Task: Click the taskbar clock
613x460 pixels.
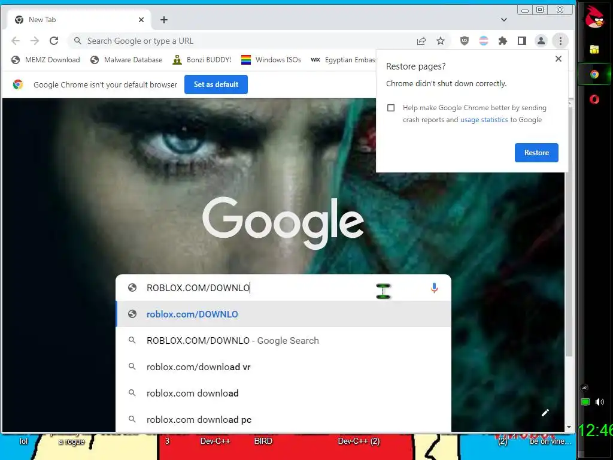Action: point(595,430)
